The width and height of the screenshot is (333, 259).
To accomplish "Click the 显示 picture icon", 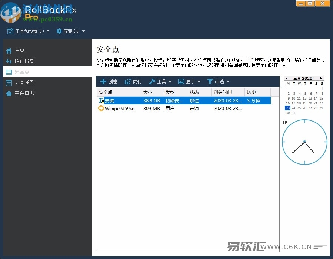I will point(181,82).
